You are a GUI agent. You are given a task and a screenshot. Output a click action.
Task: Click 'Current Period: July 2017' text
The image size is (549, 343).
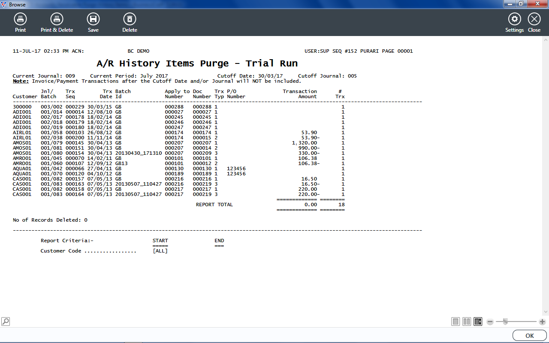129,76
